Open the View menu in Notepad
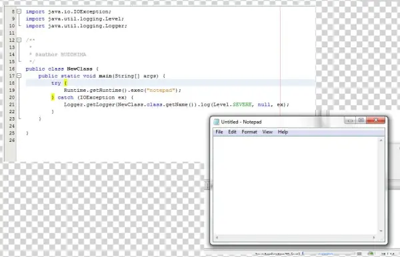The width and height of the screenshot is (400, 257). click(267, 132)
